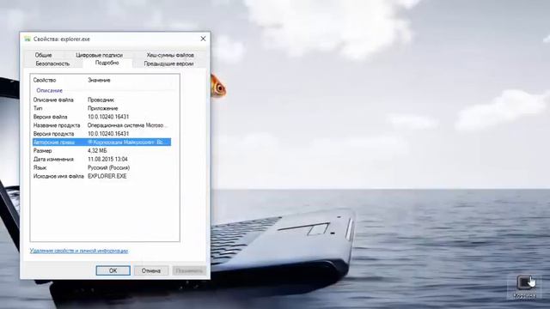Viewport: 550px width, 309px height.
Task: Open the Удаление свойств и личной информации link
Action: 79,251
